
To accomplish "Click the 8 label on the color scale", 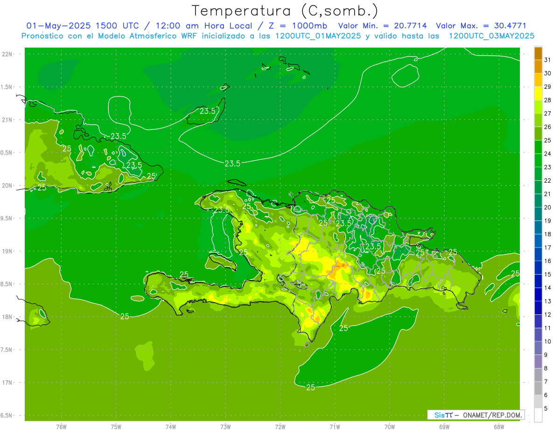I will pos(546,368).
